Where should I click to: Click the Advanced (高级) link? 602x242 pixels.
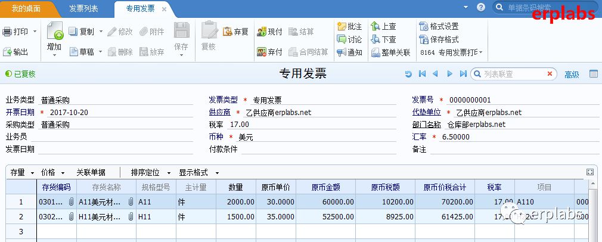click(x=572, y=75)
